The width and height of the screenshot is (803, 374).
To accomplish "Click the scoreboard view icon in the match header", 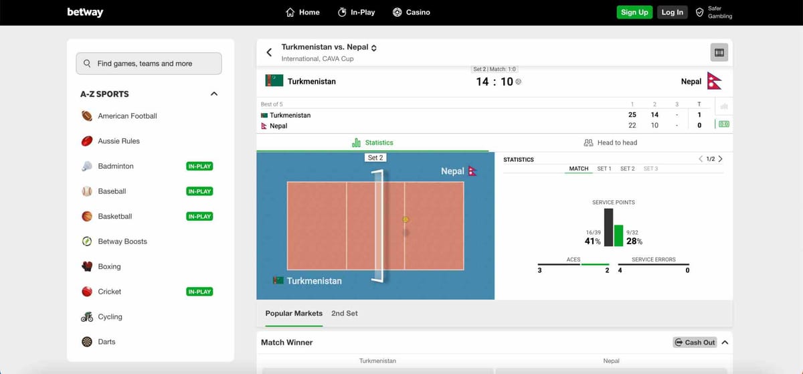I will [x=719, y=52].
